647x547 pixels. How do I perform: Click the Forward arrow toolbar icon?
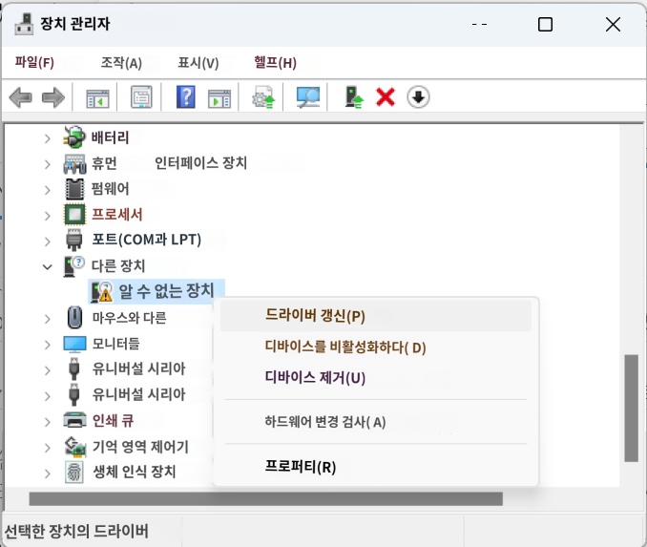[53, 97]
